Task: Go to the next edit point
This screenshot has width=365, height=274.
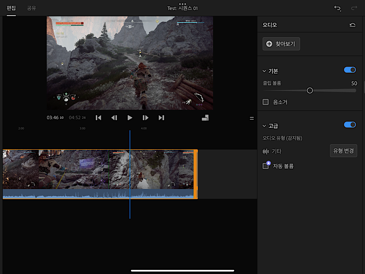Action: (x=162, y=118)
